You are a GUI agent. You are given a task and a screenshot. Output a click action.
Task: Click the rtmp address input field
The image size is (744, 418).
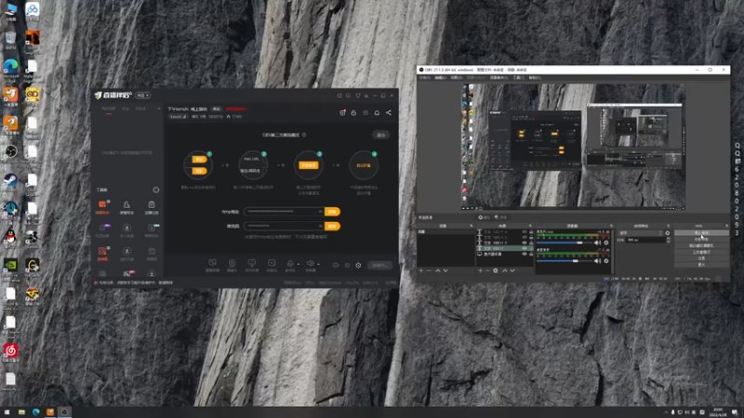284,212
